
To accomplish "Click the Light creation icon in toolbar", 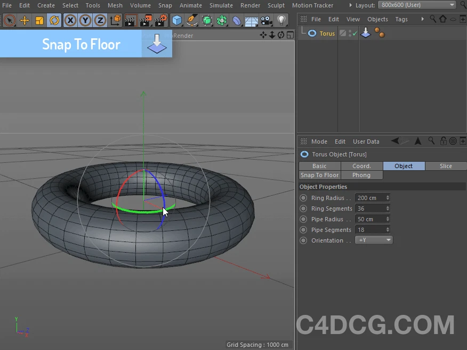I will (x=280, y=20).
